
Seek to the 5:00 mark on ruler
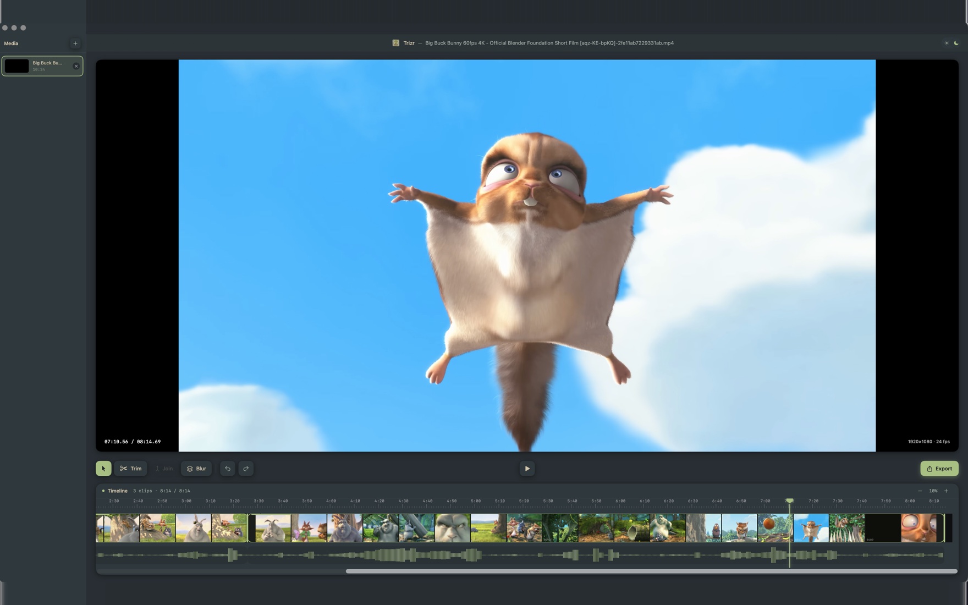pos(476,501)
